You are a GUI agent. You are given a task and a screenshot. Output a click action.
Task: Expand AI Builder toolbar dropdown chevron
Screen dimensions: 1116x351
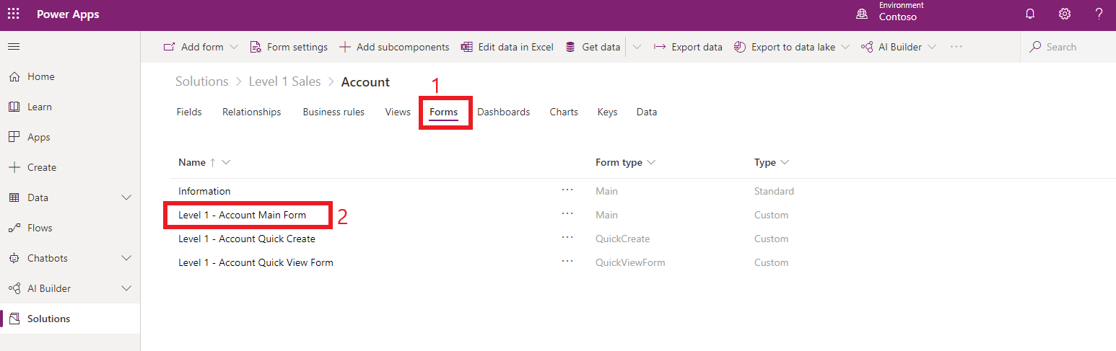tap(932, 47)
